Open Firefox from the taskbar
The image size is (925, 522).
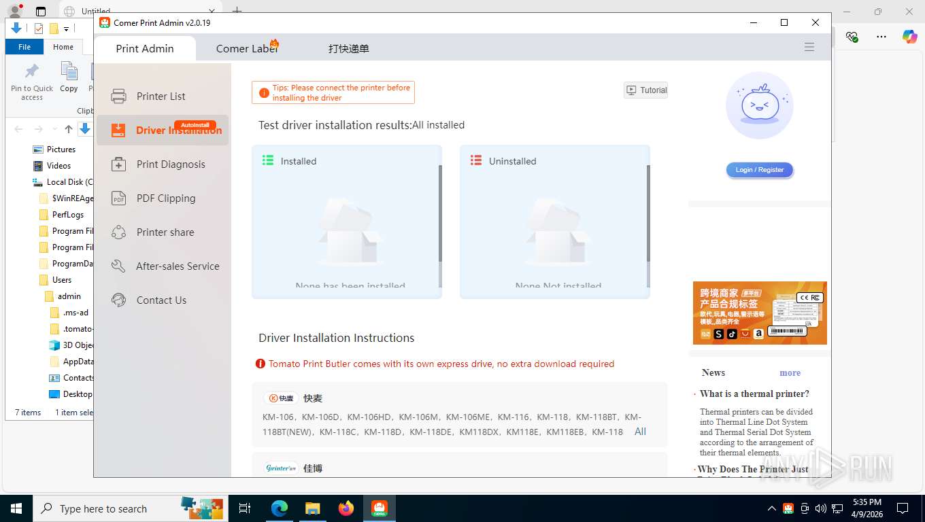[346, 508]
